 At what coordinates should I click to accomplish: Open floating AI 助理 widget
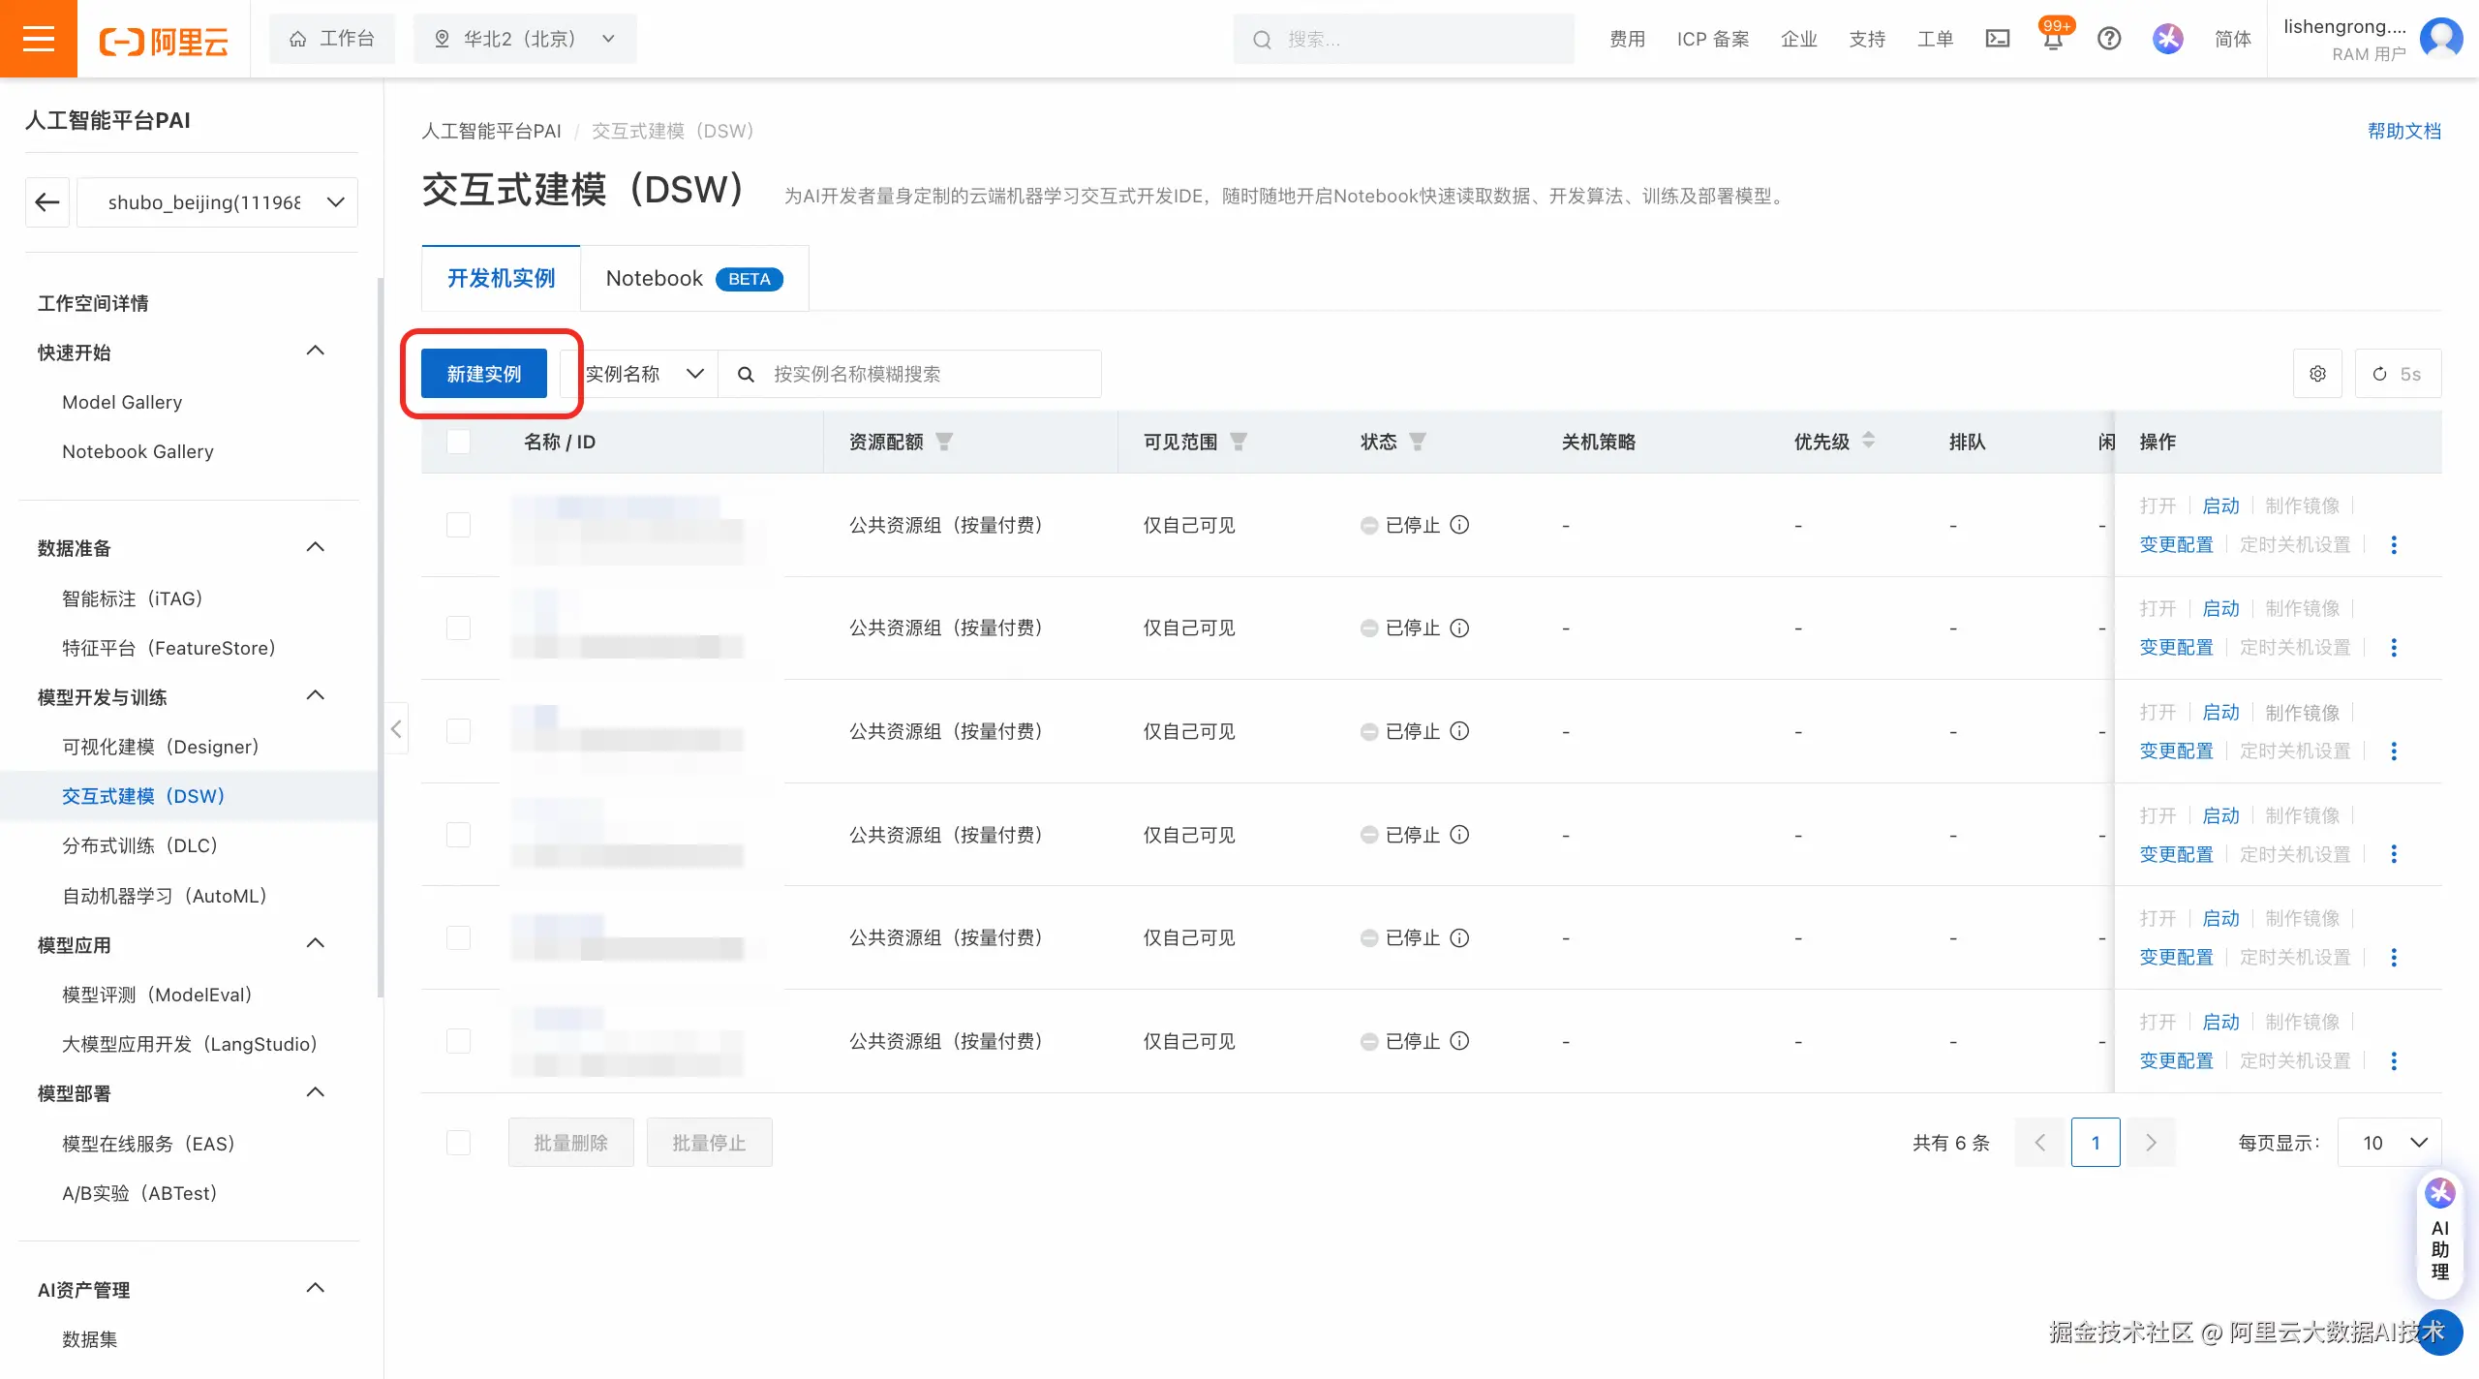(x=2440, y=1237)
